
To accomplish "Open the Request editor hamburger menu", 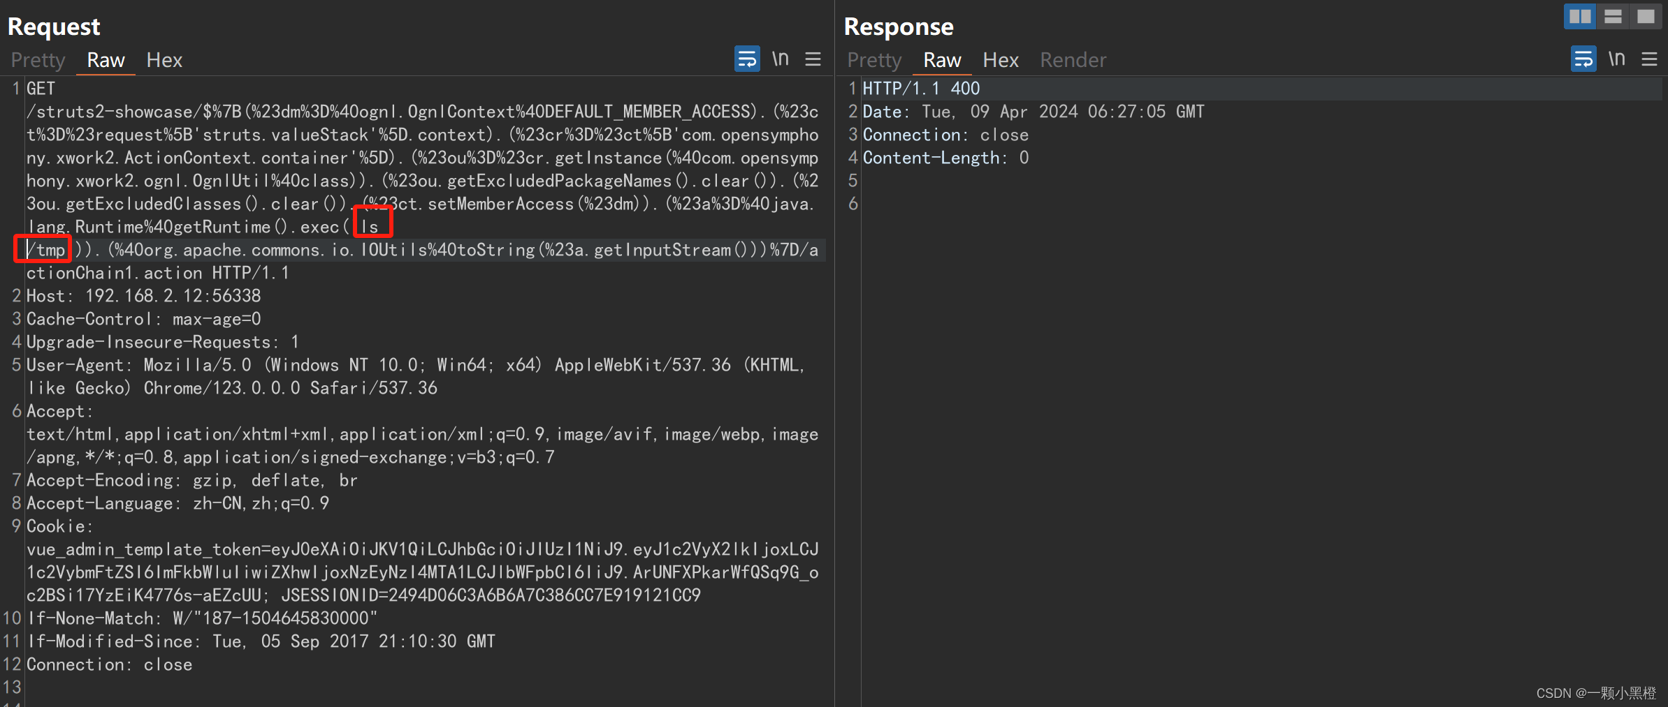I will (813, 59).
